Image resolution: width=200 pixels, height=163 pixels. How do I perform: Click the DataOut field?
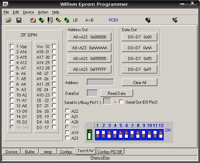coord(92,93)
